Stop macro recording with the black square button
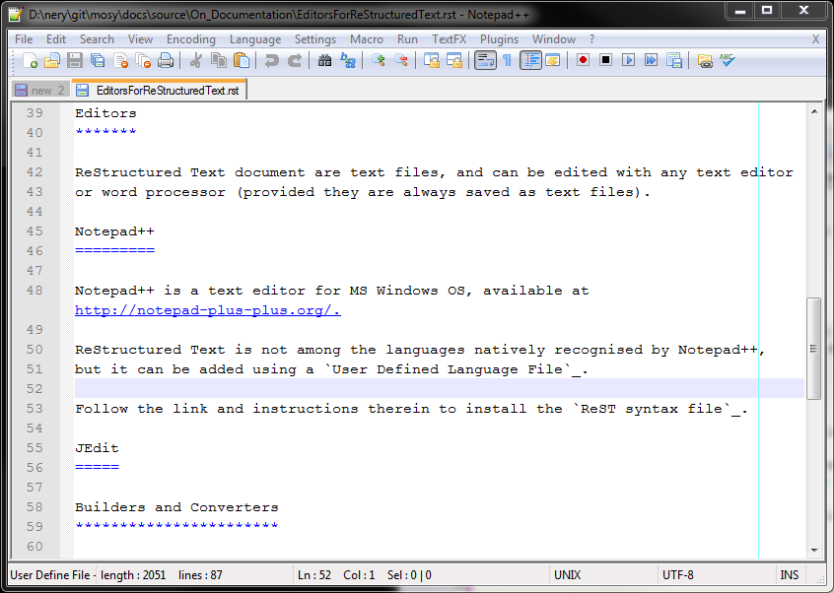 [x=606, y=60]
